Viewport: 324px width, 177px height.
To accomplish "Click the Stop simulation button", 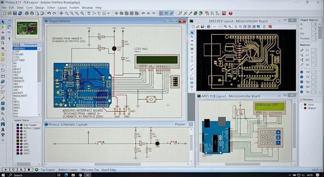I will tap(29, 169).
